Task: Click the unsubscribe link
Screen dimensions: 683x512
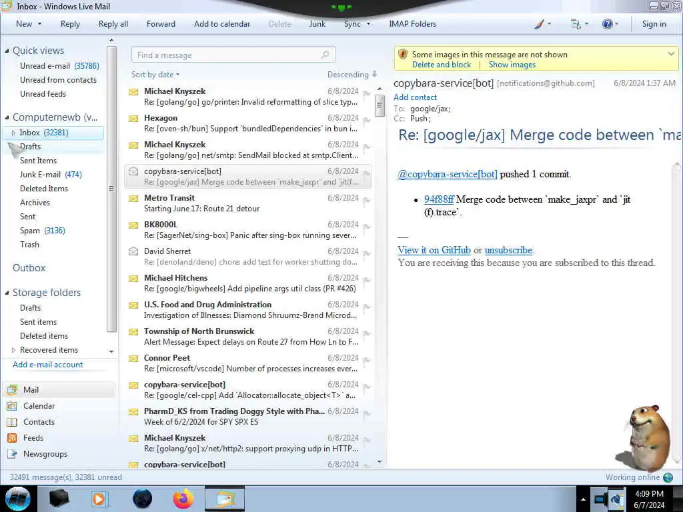Action: click(508, 250)
